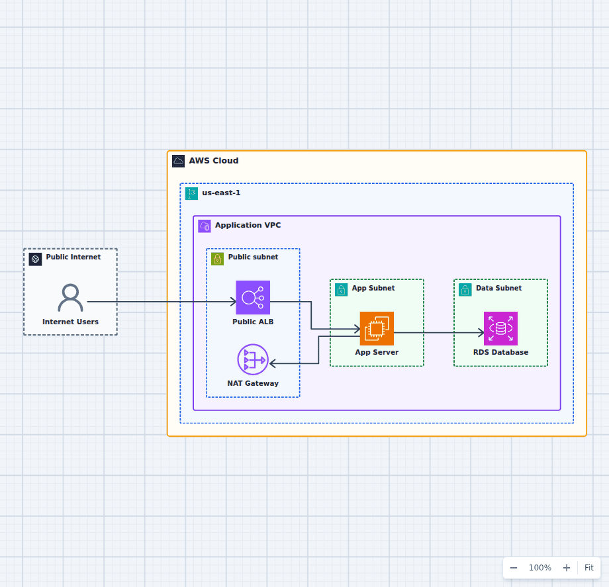Select the RDS Database icon
609x587 pixels.
[x=500, y=328]
